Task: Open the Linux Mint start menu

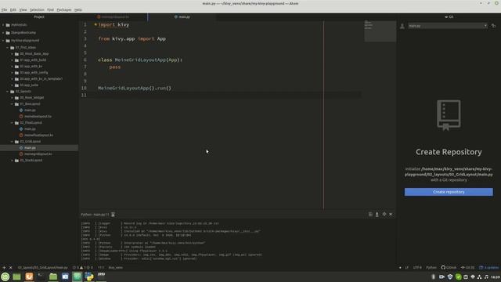Action: 5,277
